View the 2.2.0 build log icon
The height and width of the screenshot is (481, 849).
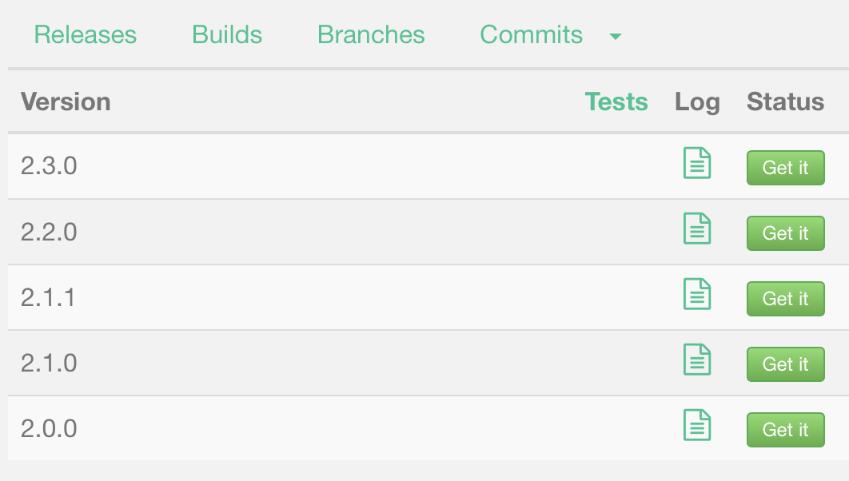(696, 228)
